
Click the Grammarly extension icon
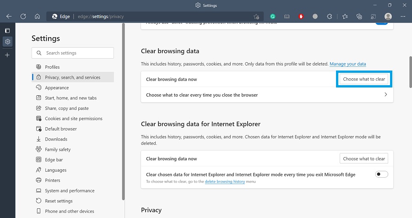273,16
